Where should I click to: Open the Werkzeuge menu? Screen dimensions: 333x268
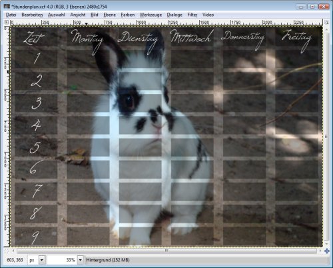click(151, 15)
